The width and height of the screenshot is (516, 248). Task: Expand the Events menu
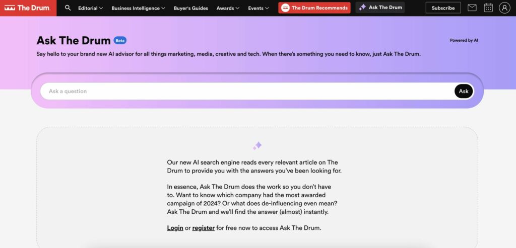click(x=259, y=8)
